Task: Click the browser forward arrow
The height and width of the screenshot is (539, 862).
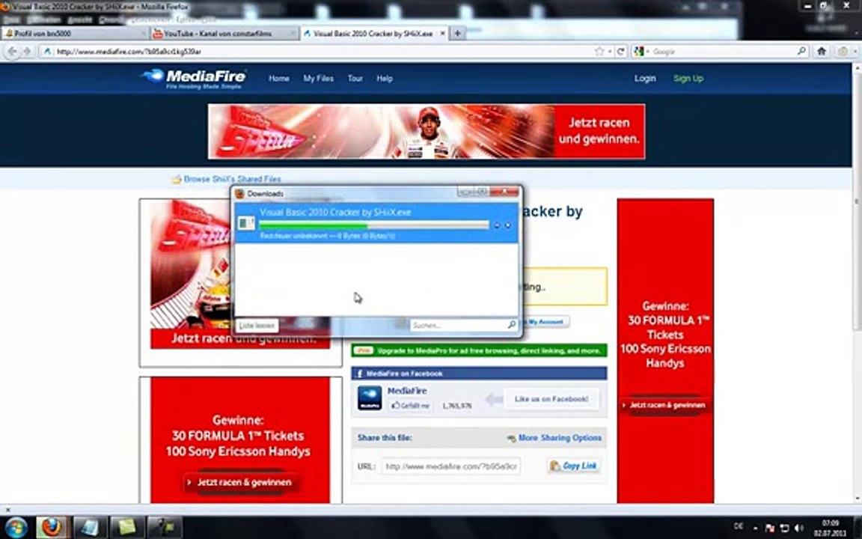Action: pyautogui.click(x=26, y=51)
